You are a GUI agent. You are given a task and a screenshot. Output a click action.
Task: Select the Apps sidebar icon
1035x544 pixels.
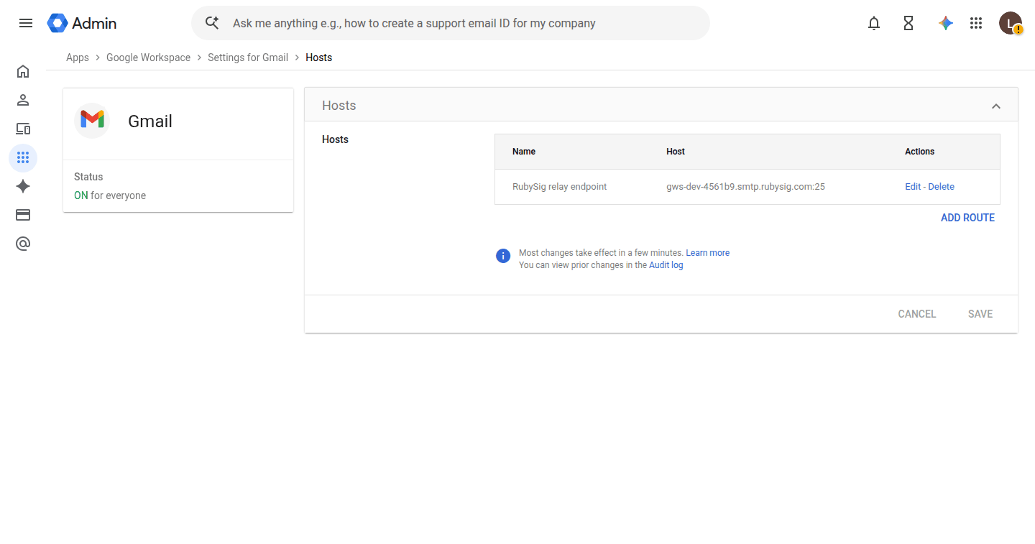[x=23, y=157]
